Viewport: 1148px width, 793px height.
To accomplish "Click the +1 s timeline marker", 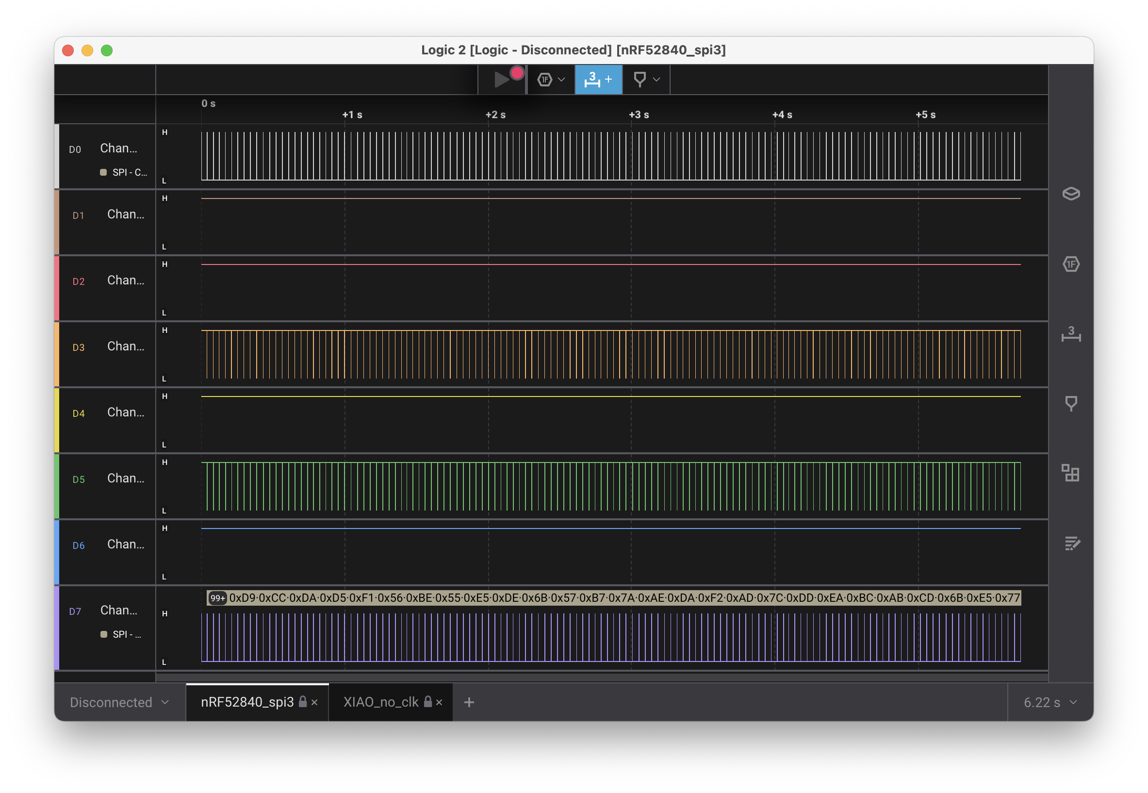I will [x=352, y=115].
